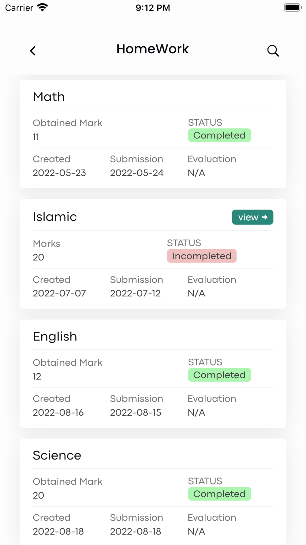Tap Islamic created date 2022-07-07

pos(59,293)
